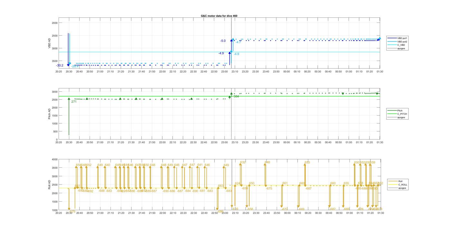Click the '-681' annotation in the Roll plot

click(202, 191)
